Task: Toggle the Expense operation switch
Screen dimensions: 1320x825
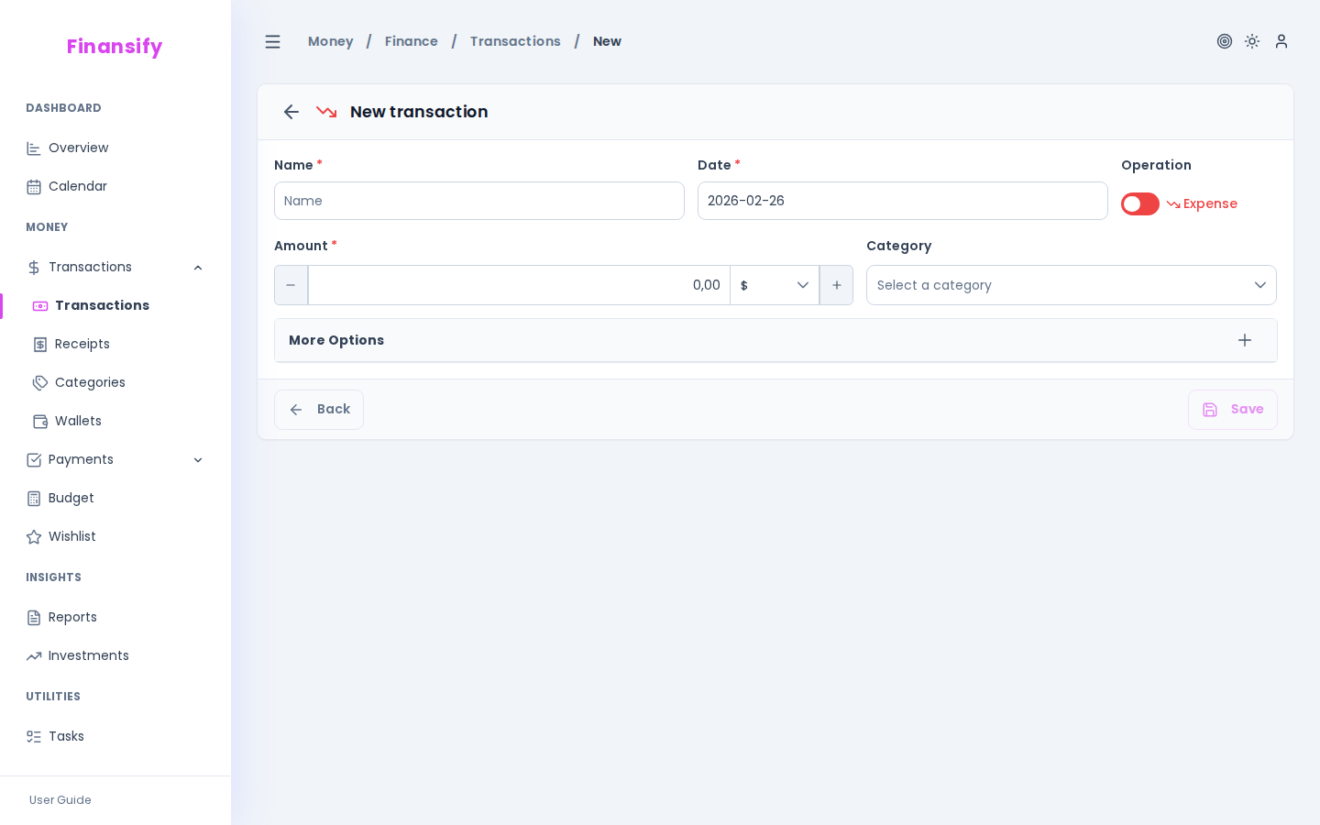Action: click(1139, 203)
